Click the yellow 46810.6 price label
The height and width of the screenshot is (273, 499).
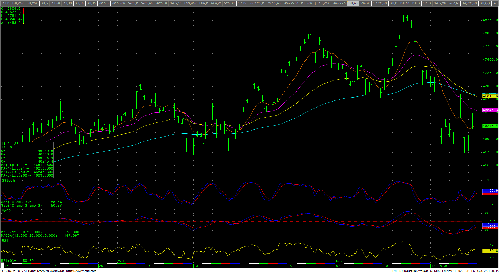pos(490,96)
